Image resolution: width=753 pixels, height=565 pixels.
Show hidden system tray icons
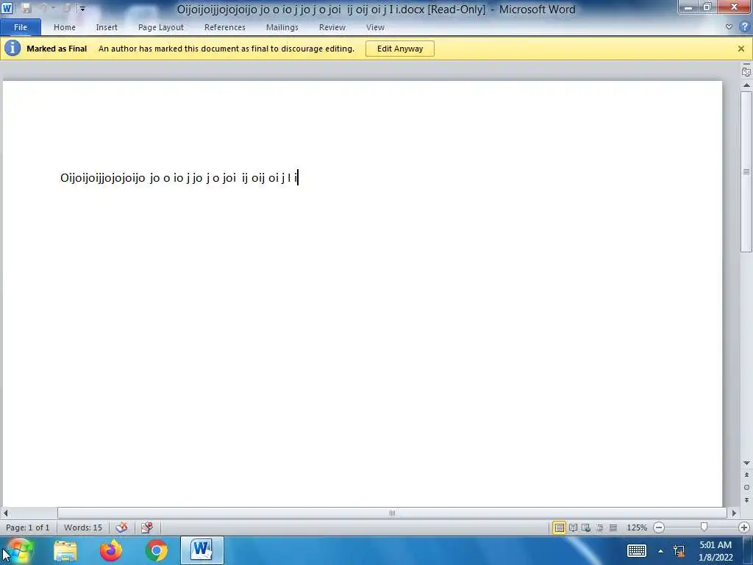click(661, 551)
